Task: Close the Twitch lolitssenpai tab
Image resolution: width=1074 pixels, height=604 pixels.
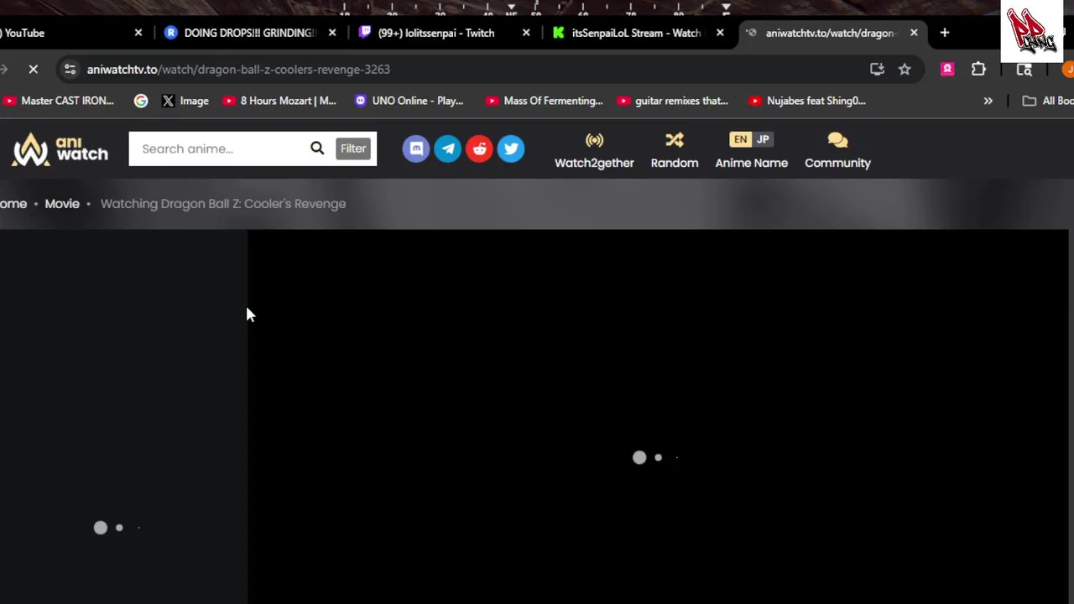Action: (526, 33)
